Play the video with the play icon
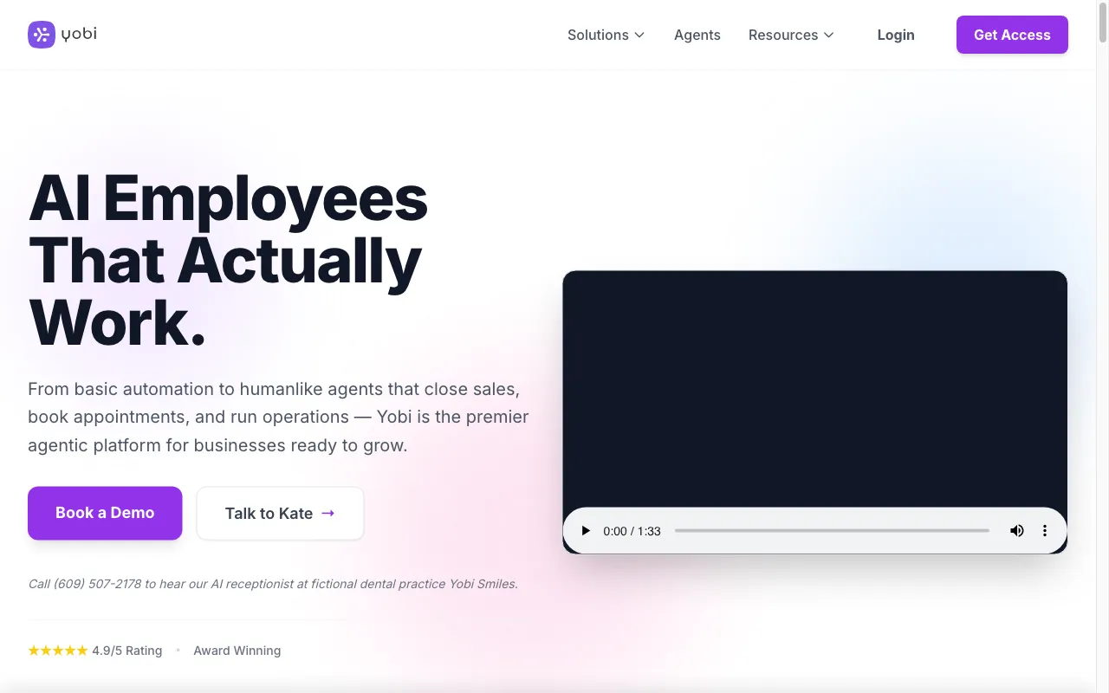Viewport: 1109px width, 693px height. (x=586, y=531)
